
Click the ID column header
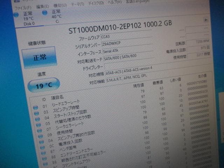44,99
